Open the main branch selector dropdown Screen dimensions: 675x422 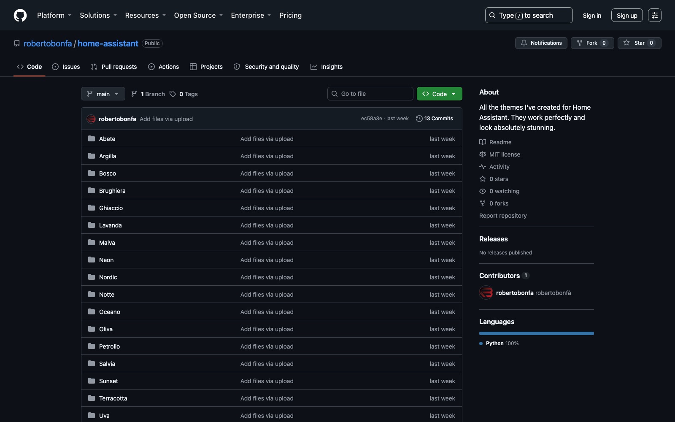[103, 94]
